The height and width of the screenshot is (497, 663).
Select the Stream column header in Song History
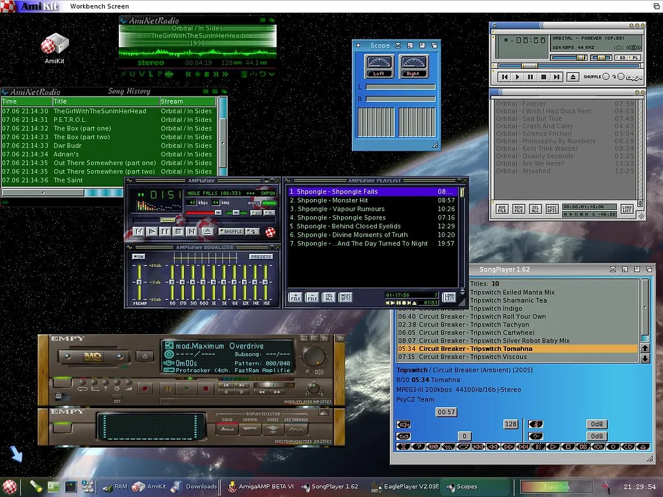point(188,101)
